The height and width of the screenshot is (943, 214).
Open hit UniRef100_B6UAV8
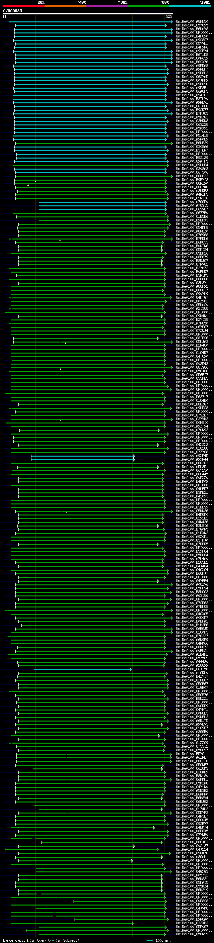click(x=192, y=29)
